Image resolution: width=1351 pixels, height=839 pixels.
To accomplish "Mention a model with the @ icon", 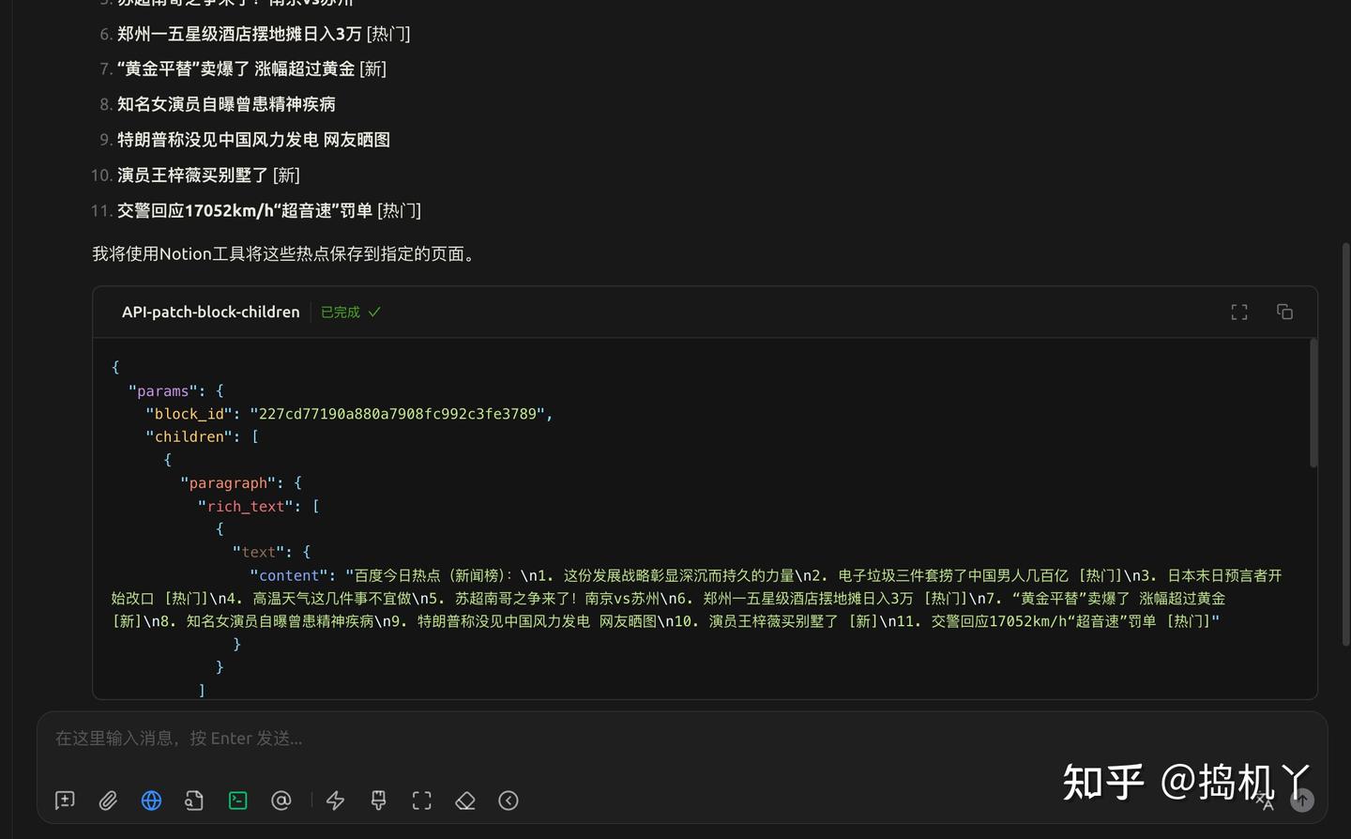I will [281, 801].
